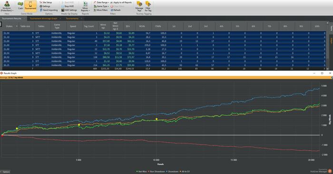Open HUD Settings
The image size is (333, 174).
[x=69, y=10]
